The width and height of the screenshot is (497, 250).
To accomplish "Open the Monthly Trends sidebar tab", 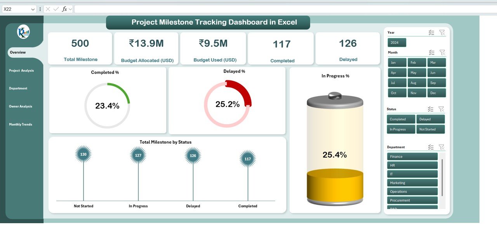I will 21,125.
